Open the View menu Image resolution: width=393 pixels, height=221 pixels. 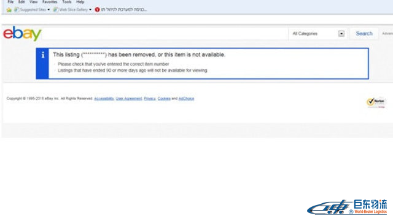(x=33, y=2)
